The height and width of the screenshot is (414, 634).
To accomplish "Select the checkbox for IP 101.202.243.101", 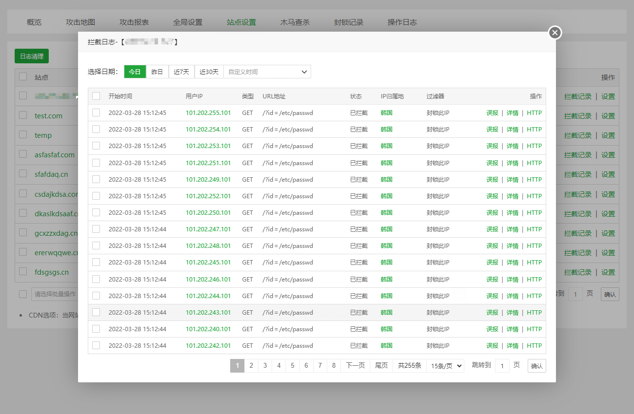I will point(96,312).
